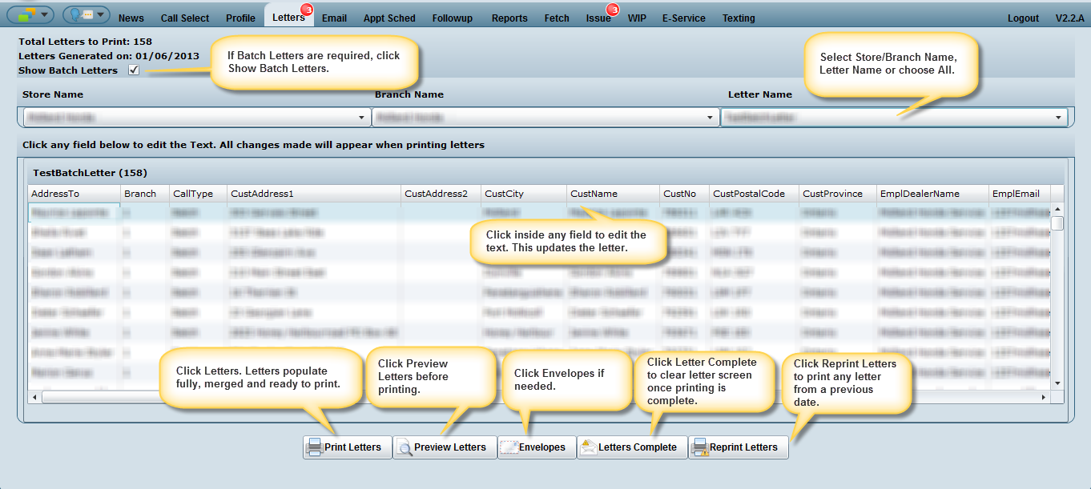This screenshot has width=1091, height=489.
Task: Click the green-yellow module switcher icon
Action: [22, 15]
